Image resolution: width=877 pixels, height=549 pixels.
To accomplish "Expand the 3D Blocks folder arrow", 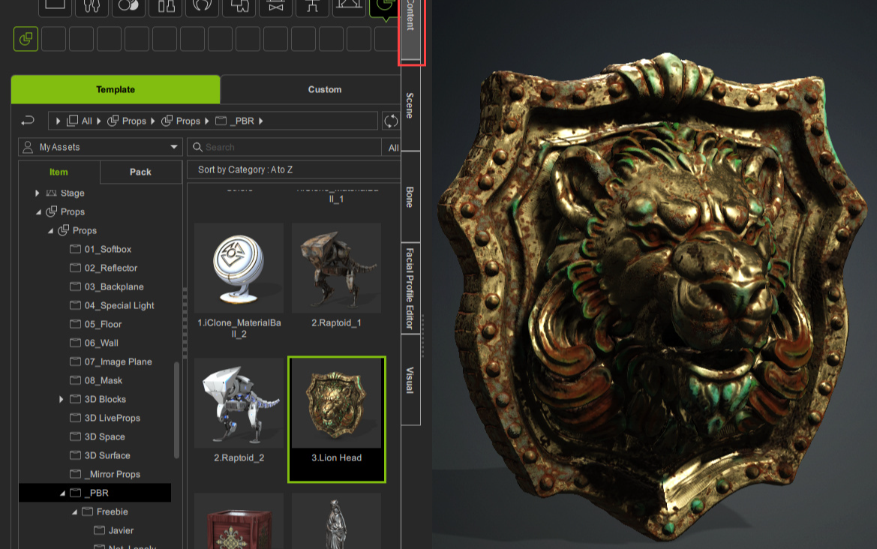I will (x=62, y=399).
